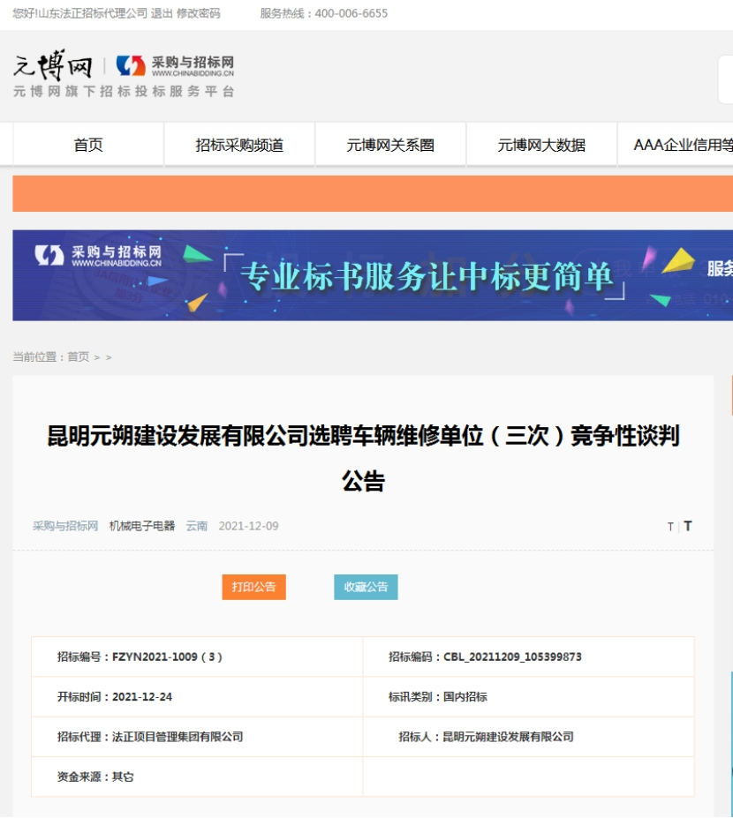Click the 昆明元朔建设发展有限公司 tenderer name in table
The width and height of the screenshot is (733, 818).
(508, 737)
